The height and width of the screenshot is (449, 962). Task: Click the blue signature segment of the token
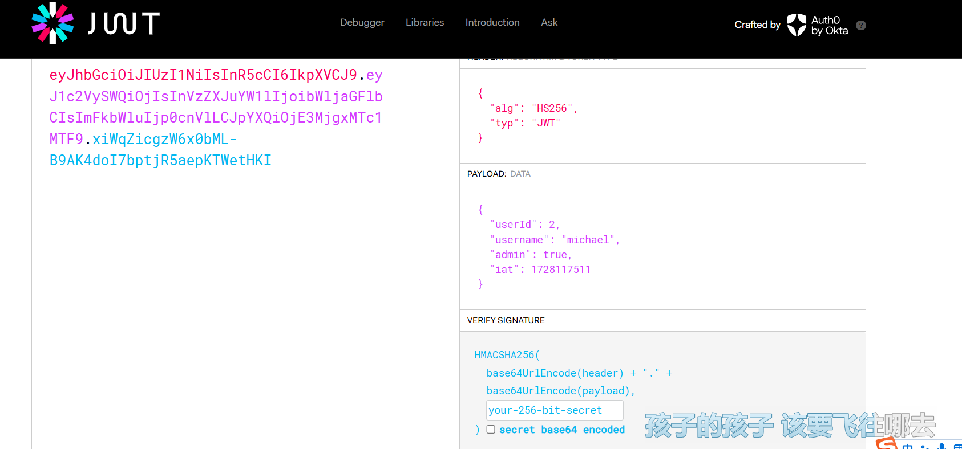point(160,150)
